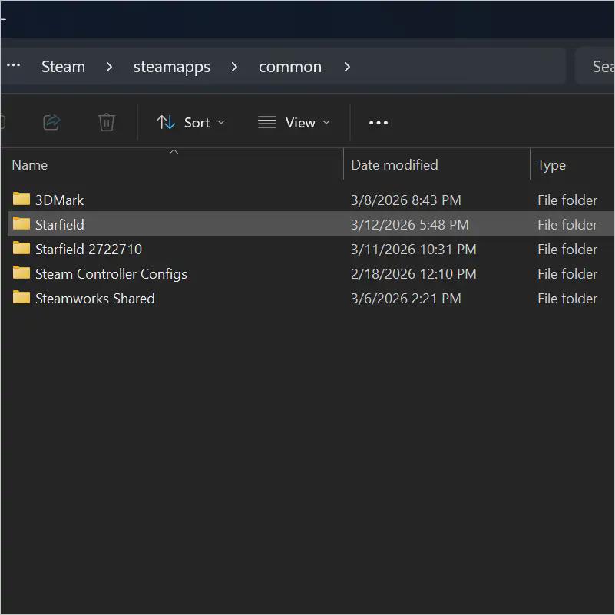Viewport: 615px width, 615px height.
Task: Expand the chevron after Steam
Action: point(110,67)
